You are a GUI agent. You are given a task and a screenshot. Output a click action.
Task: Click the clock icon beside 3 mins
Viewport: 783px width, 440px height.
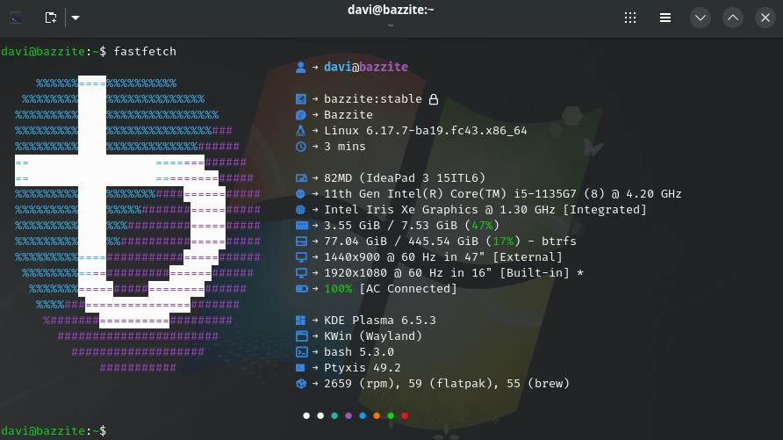coord(300,147)
